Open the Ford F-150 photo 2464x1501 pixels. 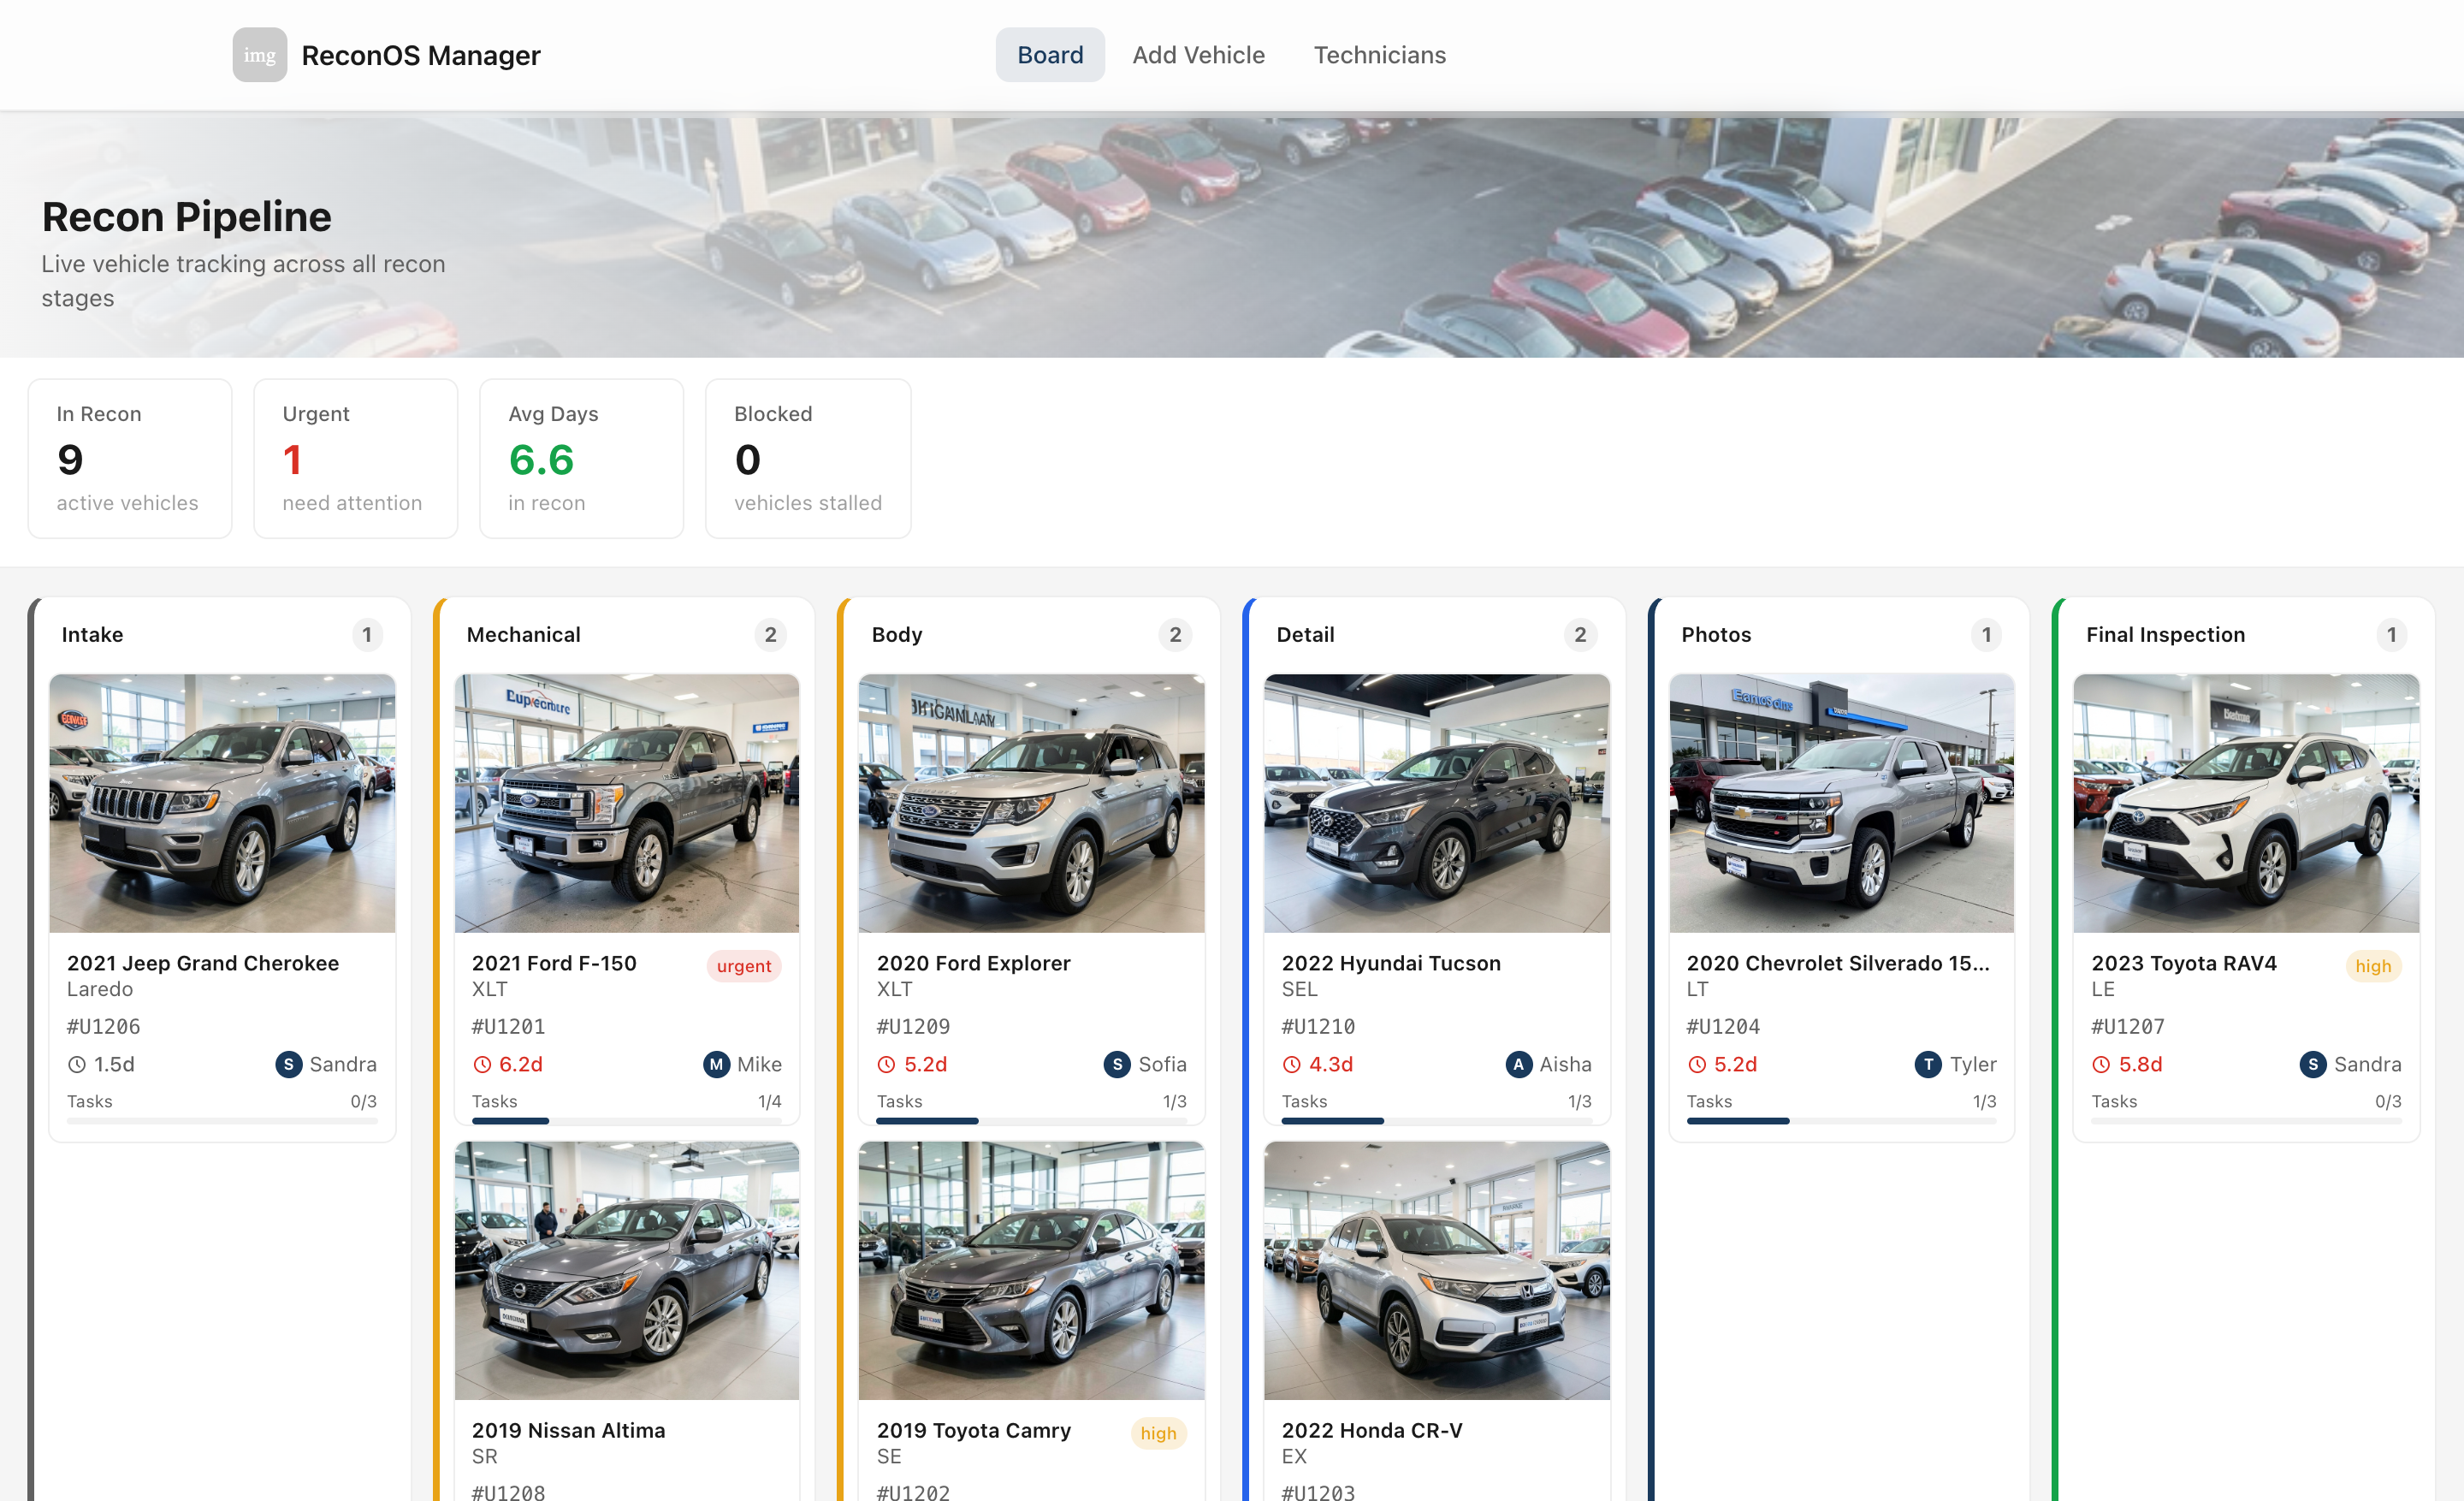point(627,803)
